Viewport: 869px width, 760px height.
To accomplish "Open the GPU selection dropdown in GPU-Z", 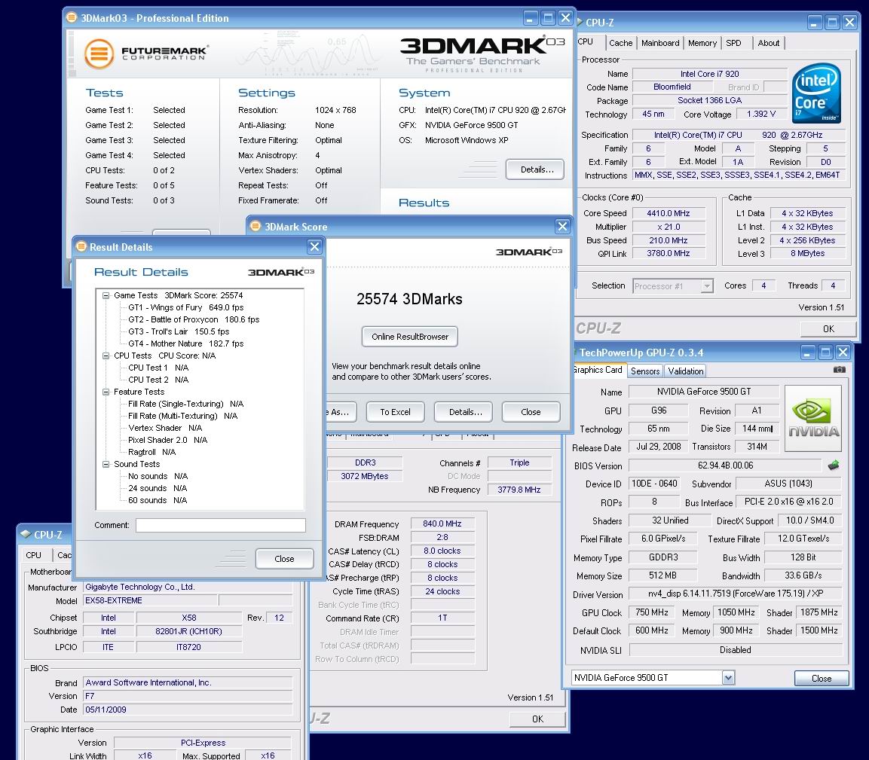I will (x=728, y=677).
